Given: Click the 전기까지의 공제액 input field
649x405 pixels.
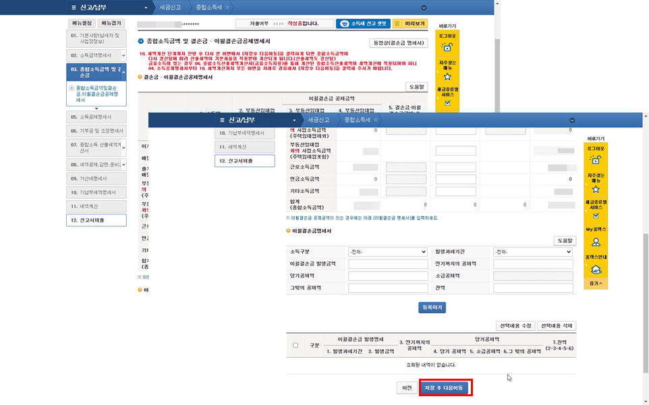Looking at the screenshot, I should (533, 263).
